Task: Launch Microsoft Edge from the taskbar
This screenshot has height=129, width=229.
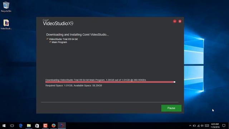Action: 21,126
